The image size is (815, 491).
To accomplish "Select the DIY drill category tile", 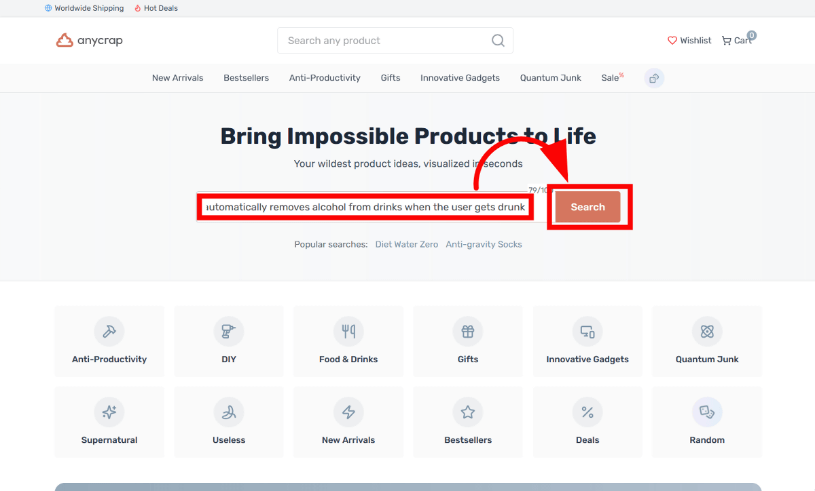I will [x=229, y=341].
